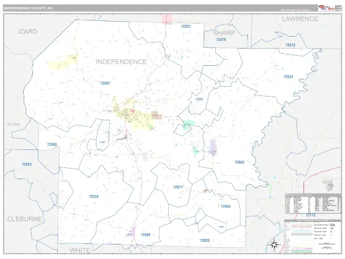
Task: Click the STONE county name
Action: 13,125
